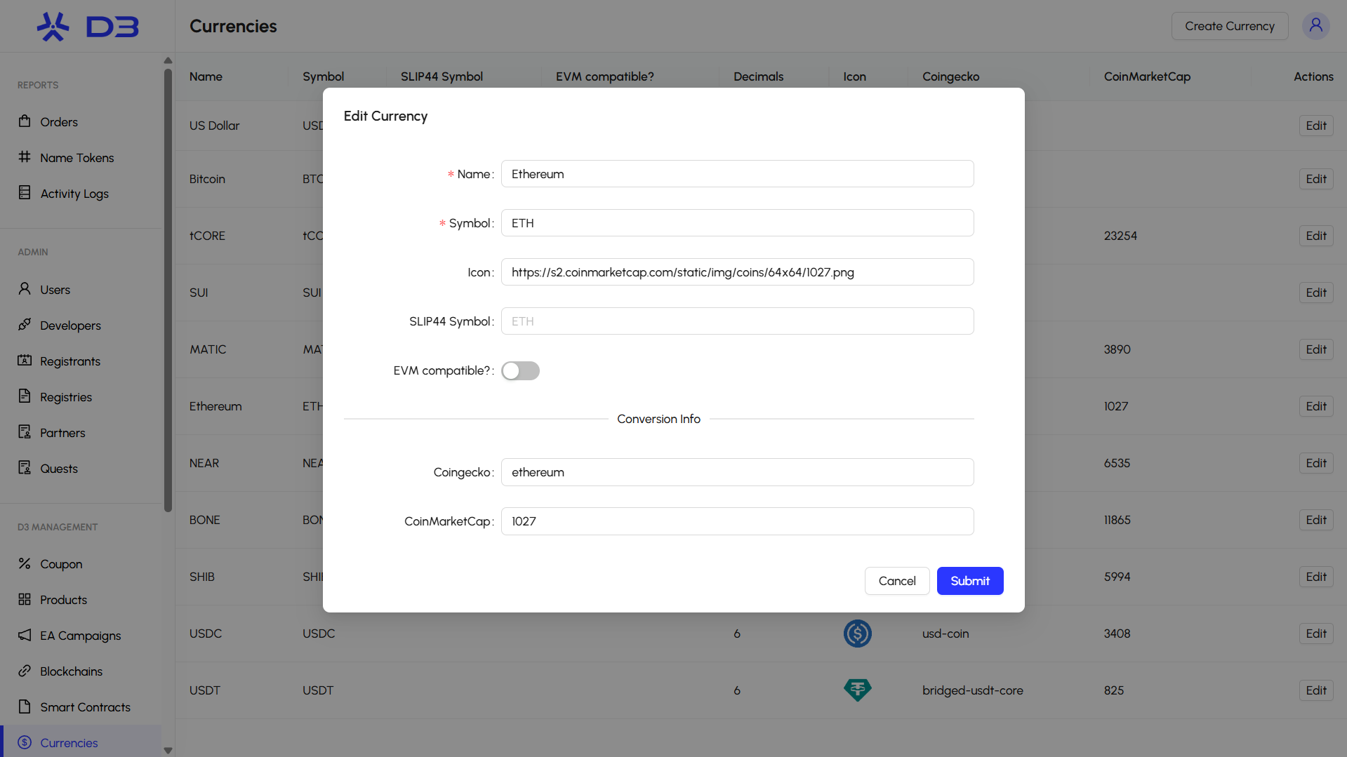This screenshot has height=757, width=1347.
Task: Submit the Edit Currency form
Action: [970, 581]
